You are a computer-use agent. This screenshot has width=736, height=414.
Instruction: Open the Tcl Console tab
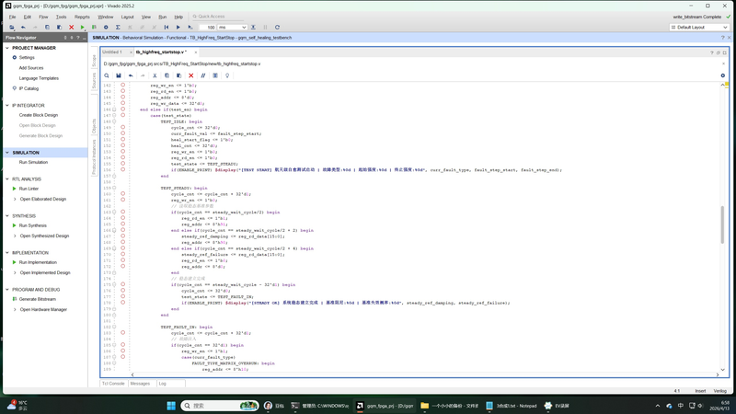pos(113,384)
